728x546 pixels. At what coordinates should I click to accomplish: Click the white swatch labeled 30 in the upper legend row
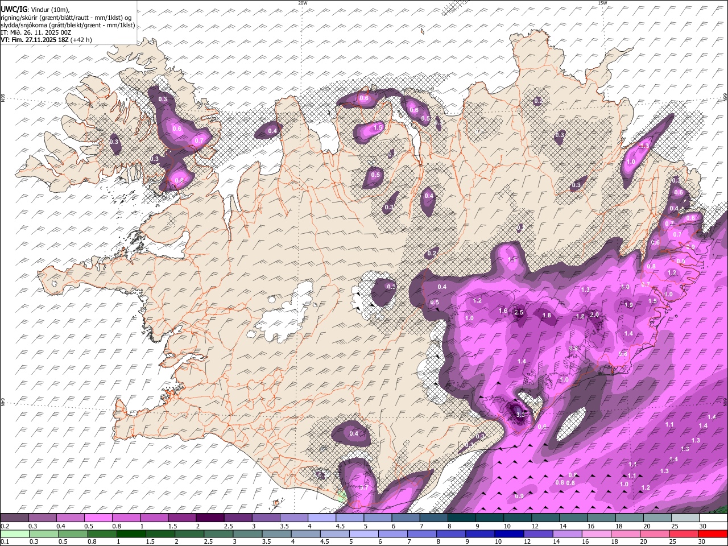(713, 518)
